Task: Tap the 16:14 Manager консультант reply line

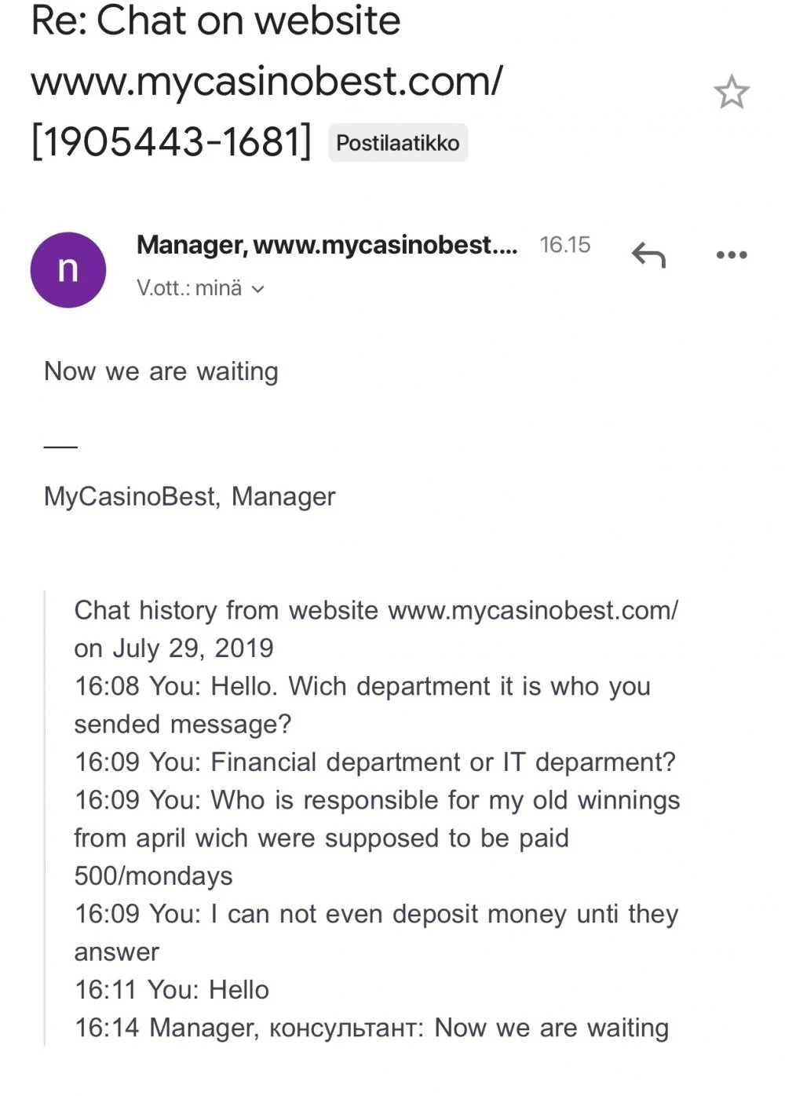Action: click(x=371, y=1028)
